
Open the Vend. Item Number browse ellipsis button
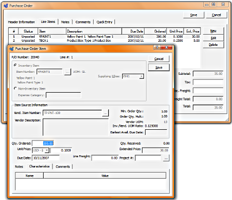click(x=105, y=113)
